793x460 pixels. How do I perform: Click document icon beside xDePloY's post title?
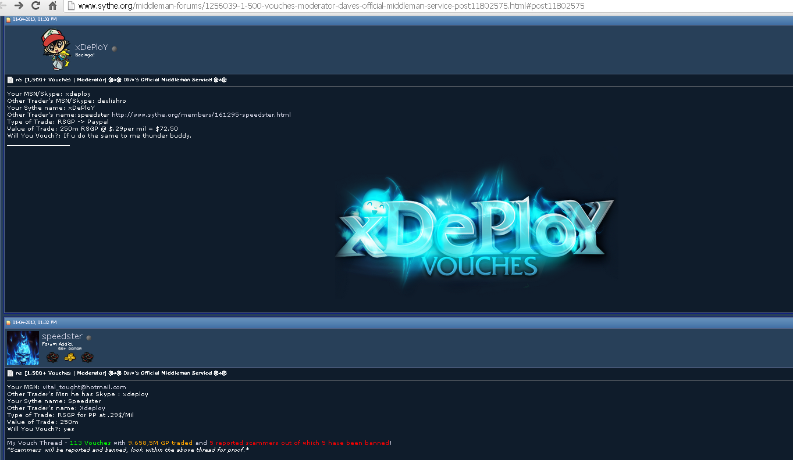10,80
